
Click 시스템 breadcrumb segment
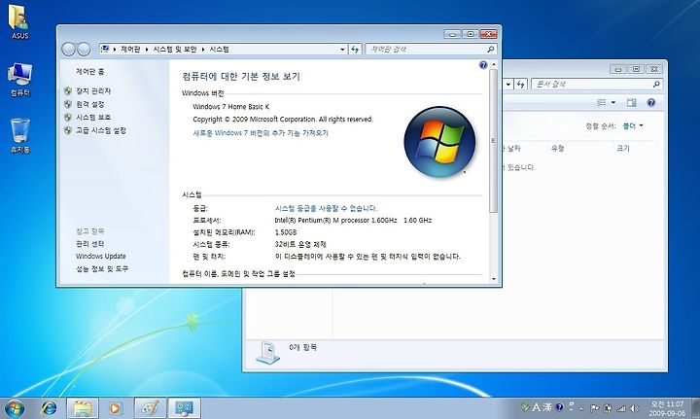(x=219, y=49)
